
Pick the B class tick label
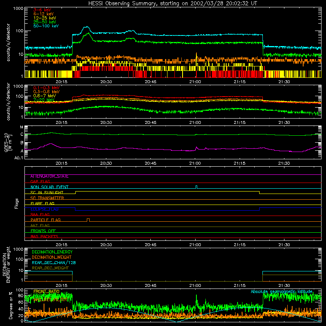22,143
